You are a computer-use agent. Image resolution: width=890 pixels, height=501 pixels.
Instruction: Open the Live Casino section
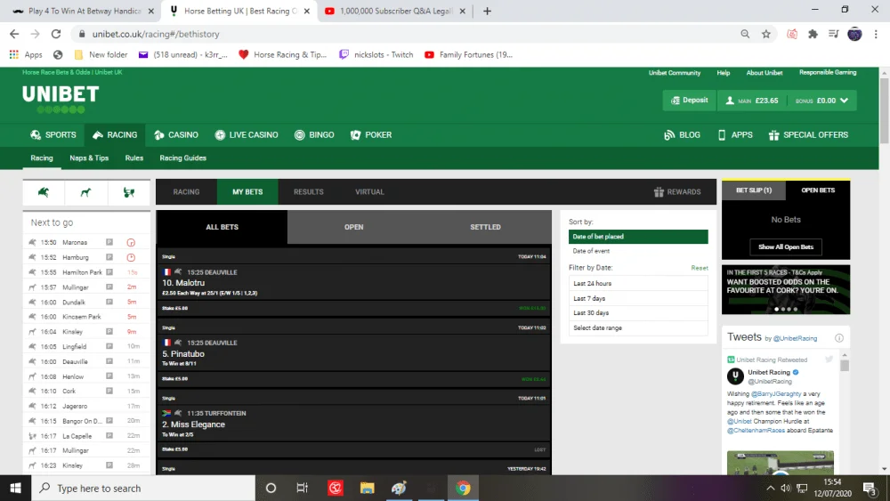coord(247,135)
